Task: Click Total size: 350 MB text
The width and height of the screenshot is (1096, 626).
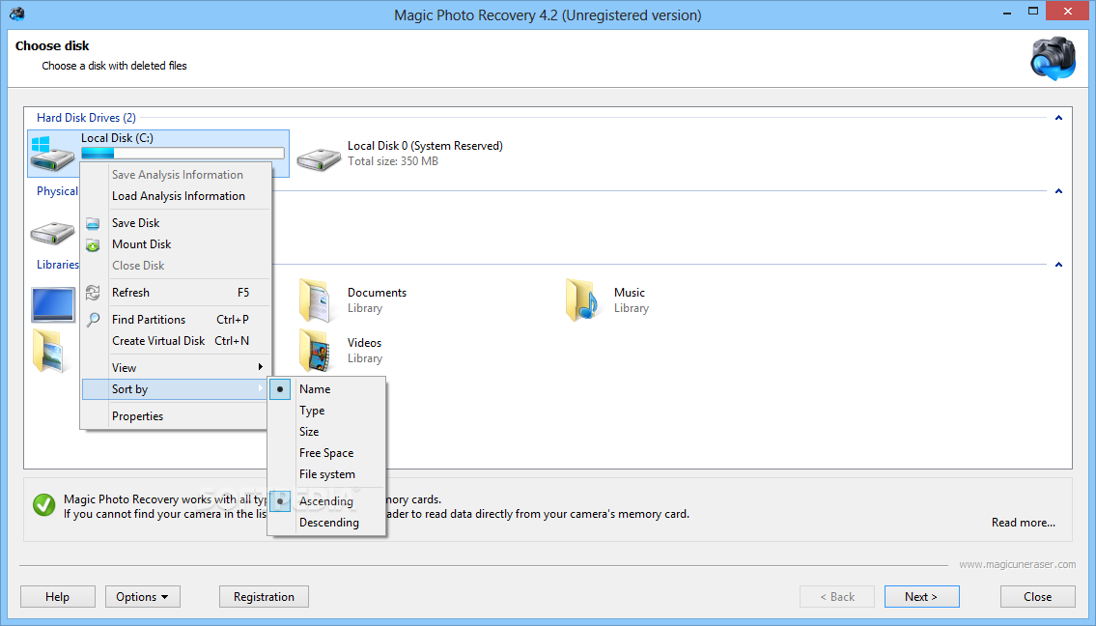Action: pyautogui.click(x=393, y=161)
